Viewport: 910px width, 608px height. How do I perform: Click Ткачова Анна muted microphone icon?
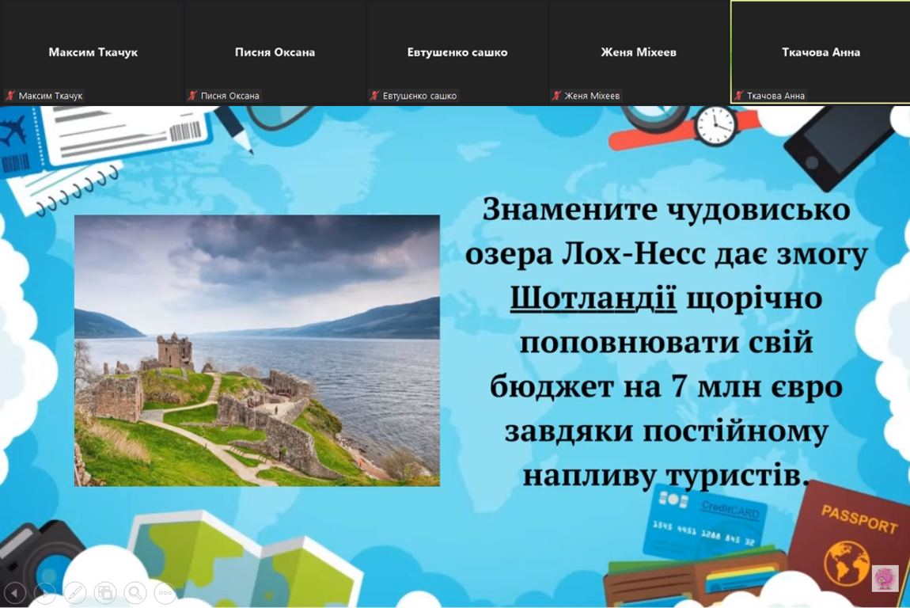[739, 96]
